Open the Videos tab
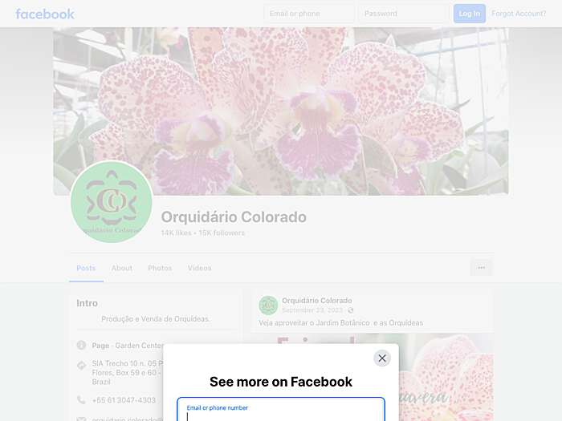 [200, 268]
